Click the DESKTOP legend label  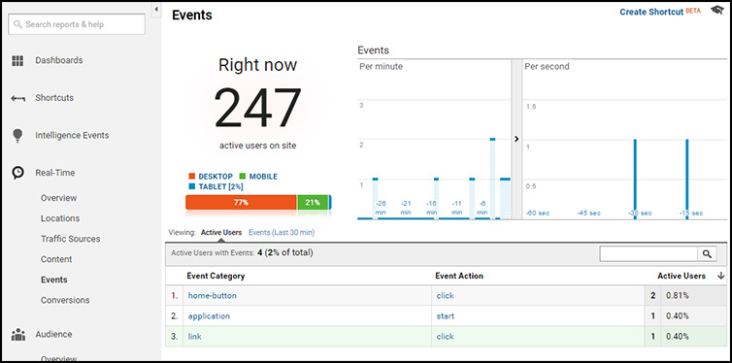[x=216, y=177]
